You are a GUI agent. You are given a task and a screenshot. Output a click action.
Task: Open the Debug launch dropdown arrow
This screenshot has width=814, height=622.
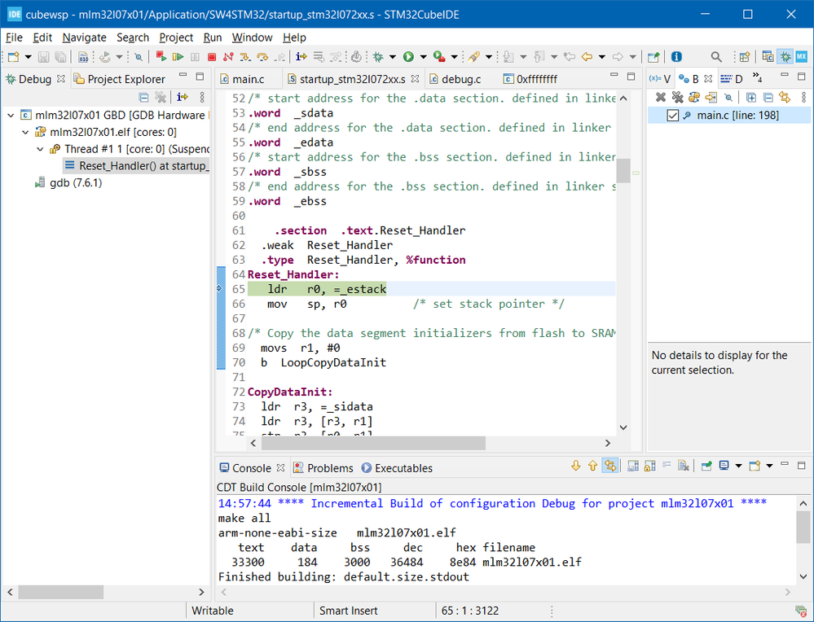[393, 56]
